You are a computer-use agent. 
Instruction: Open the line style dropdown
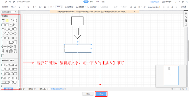92,7
